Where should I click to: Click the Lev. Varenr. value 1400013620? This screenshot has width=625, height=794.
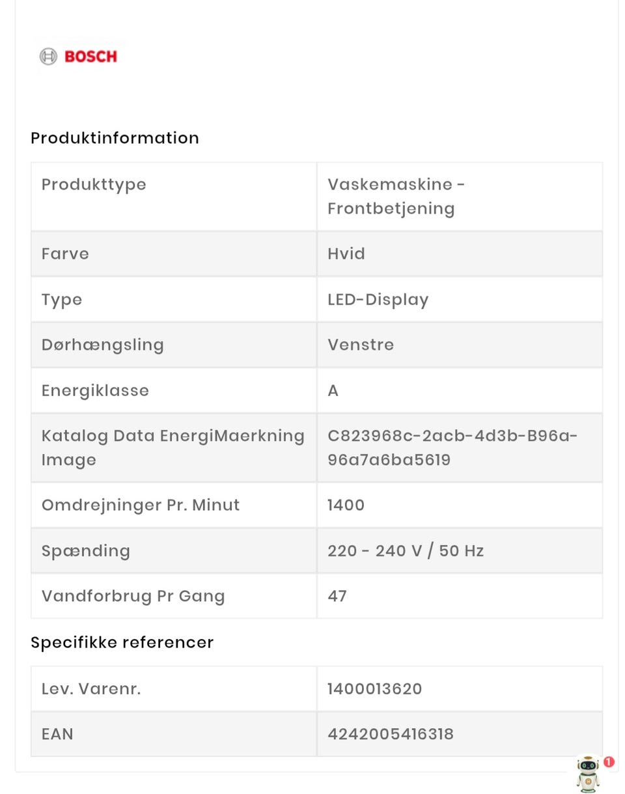coord(375,688)
